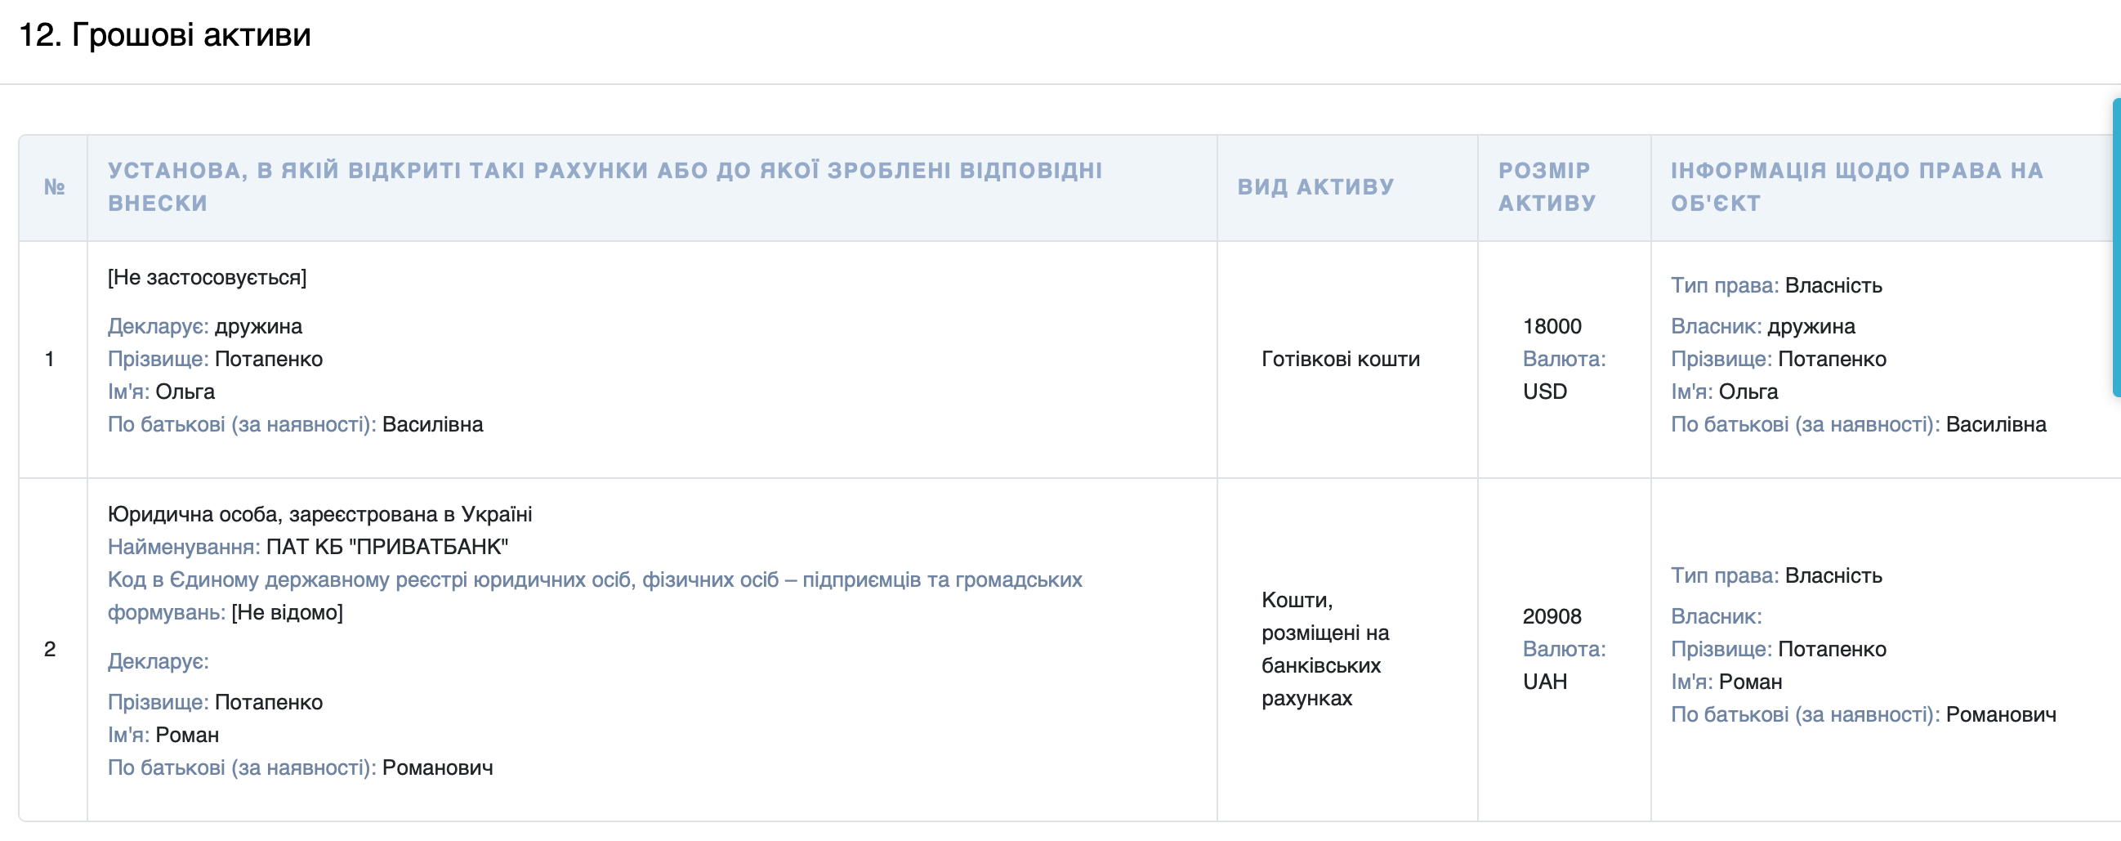
Task: Click "Кошти, розміщені на банківських рахунках" cell
Action: [1324, 648]
